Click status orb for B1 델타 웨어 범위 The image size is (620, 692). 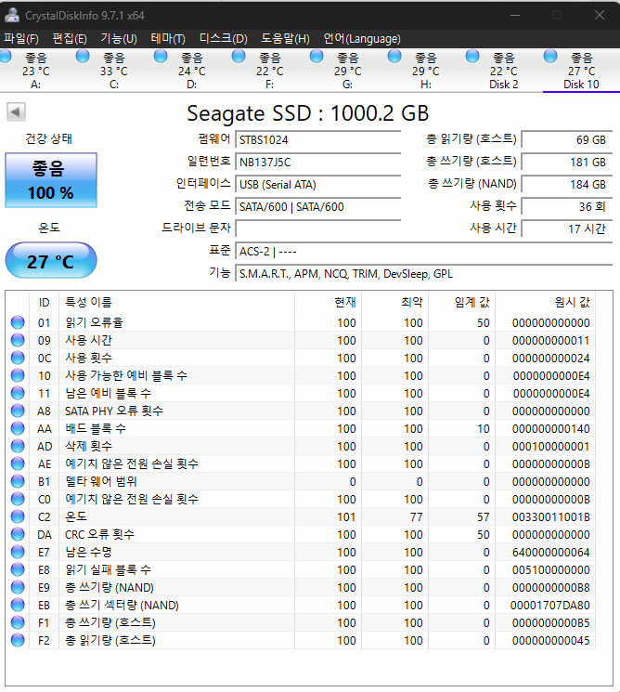click(18, 481)
